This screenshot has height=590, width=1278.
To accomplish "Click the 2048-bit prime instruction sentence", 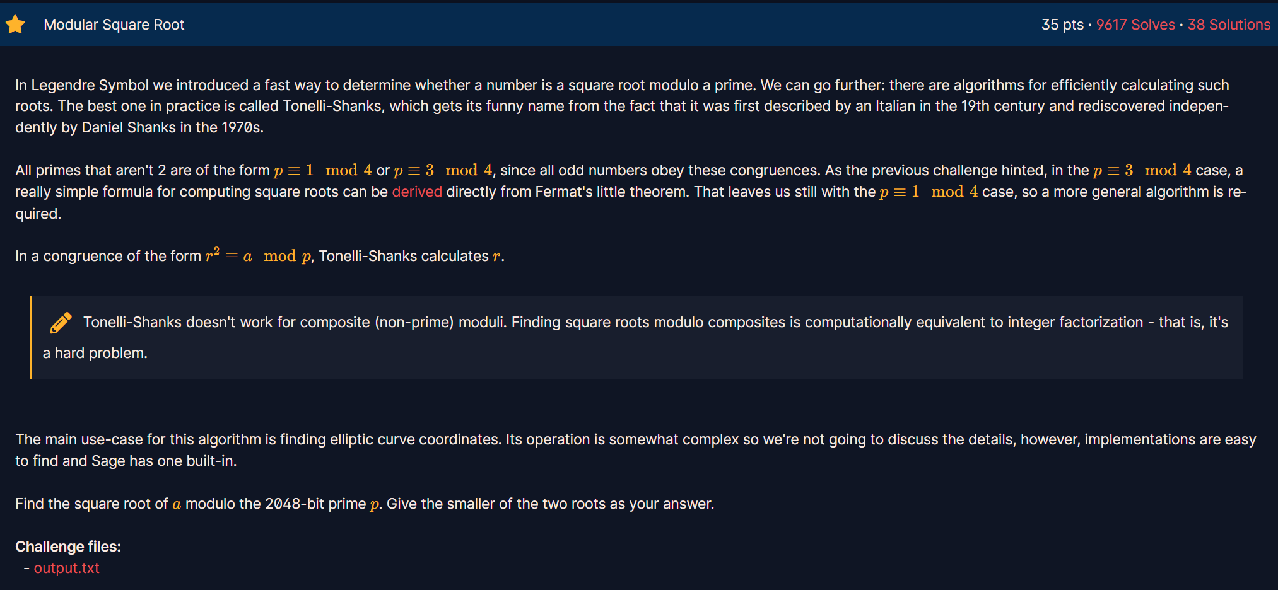I will pos(365,504).
